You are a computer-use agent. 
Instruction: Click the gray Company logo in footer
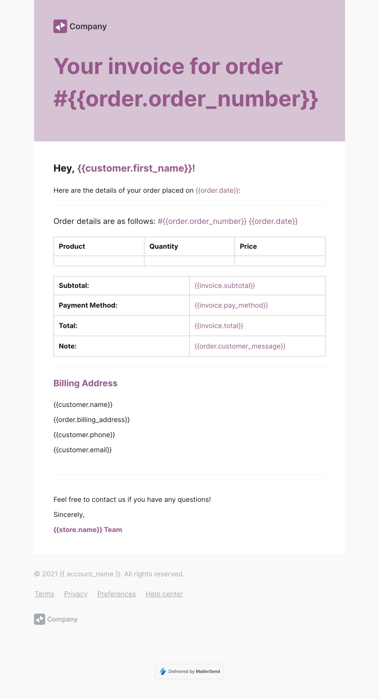click(x=56, y=619)
